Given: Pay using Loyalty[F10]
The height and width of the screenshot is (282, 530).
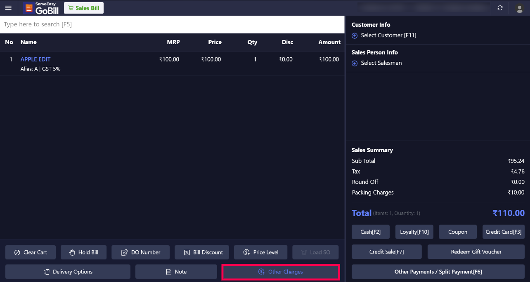Looking at the screenshot, I should tap(414, 232).
